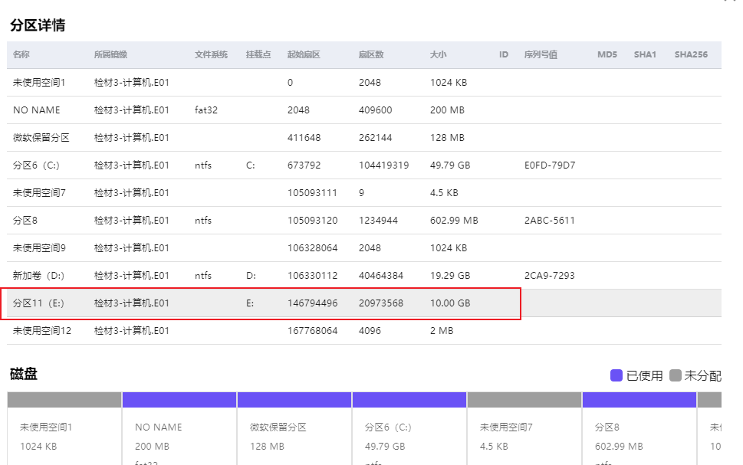Click serial number E0FD-79D7 cell
This screenshot has height=465, width=743.
point(550,165)
